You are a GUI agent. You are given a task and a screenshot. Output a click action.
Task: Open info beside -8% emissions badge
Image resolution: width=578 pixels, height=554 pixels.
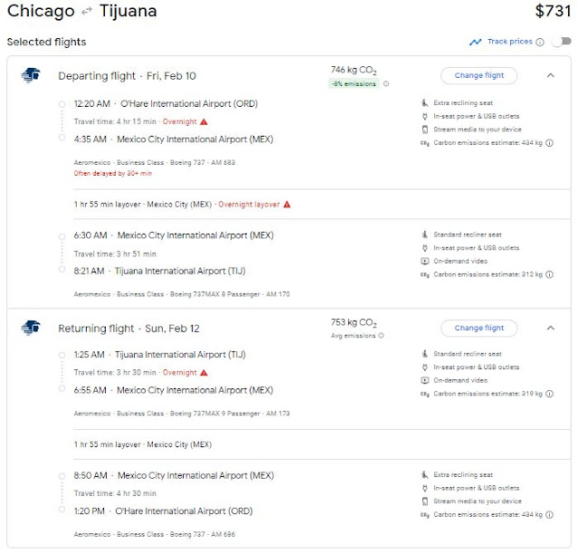coord(386,84)
